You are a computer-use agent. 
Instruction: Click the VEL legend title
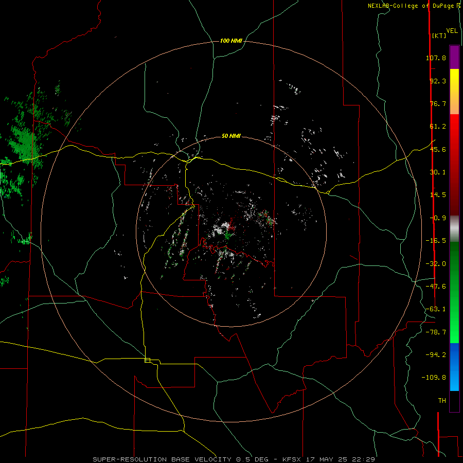coord(452,31)
